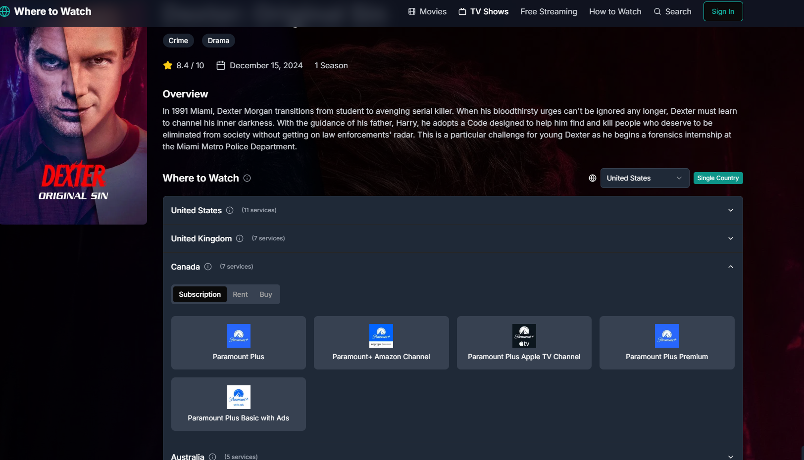Click the "8.4 / 10" rating text
This screenshot has width=804, height=460.
pyautogui.click(x=190, y=65)
